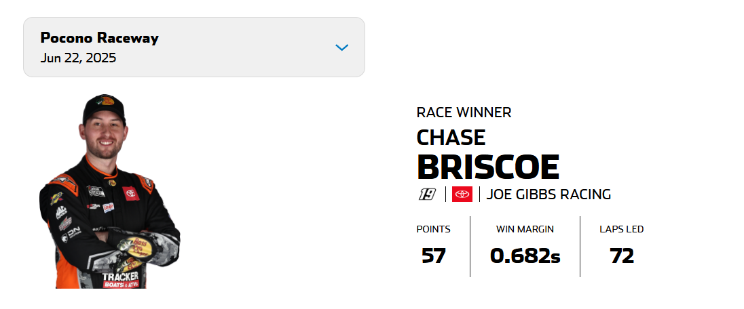
Task: Click the blue chevron arrow in race selector
Action: pyautogui.click(x=341, y=47)
